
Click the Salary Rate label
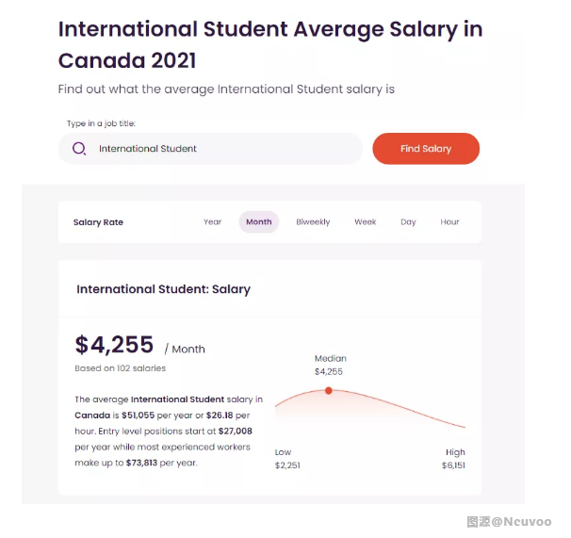(98, 222)
